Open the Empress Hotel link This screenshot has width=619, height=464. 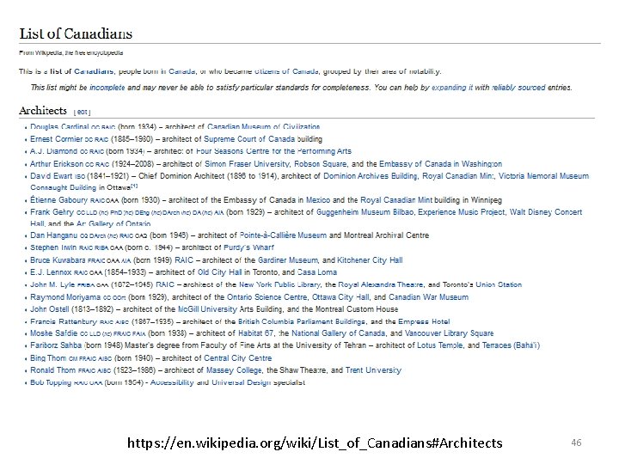click(x=424, y=321)
